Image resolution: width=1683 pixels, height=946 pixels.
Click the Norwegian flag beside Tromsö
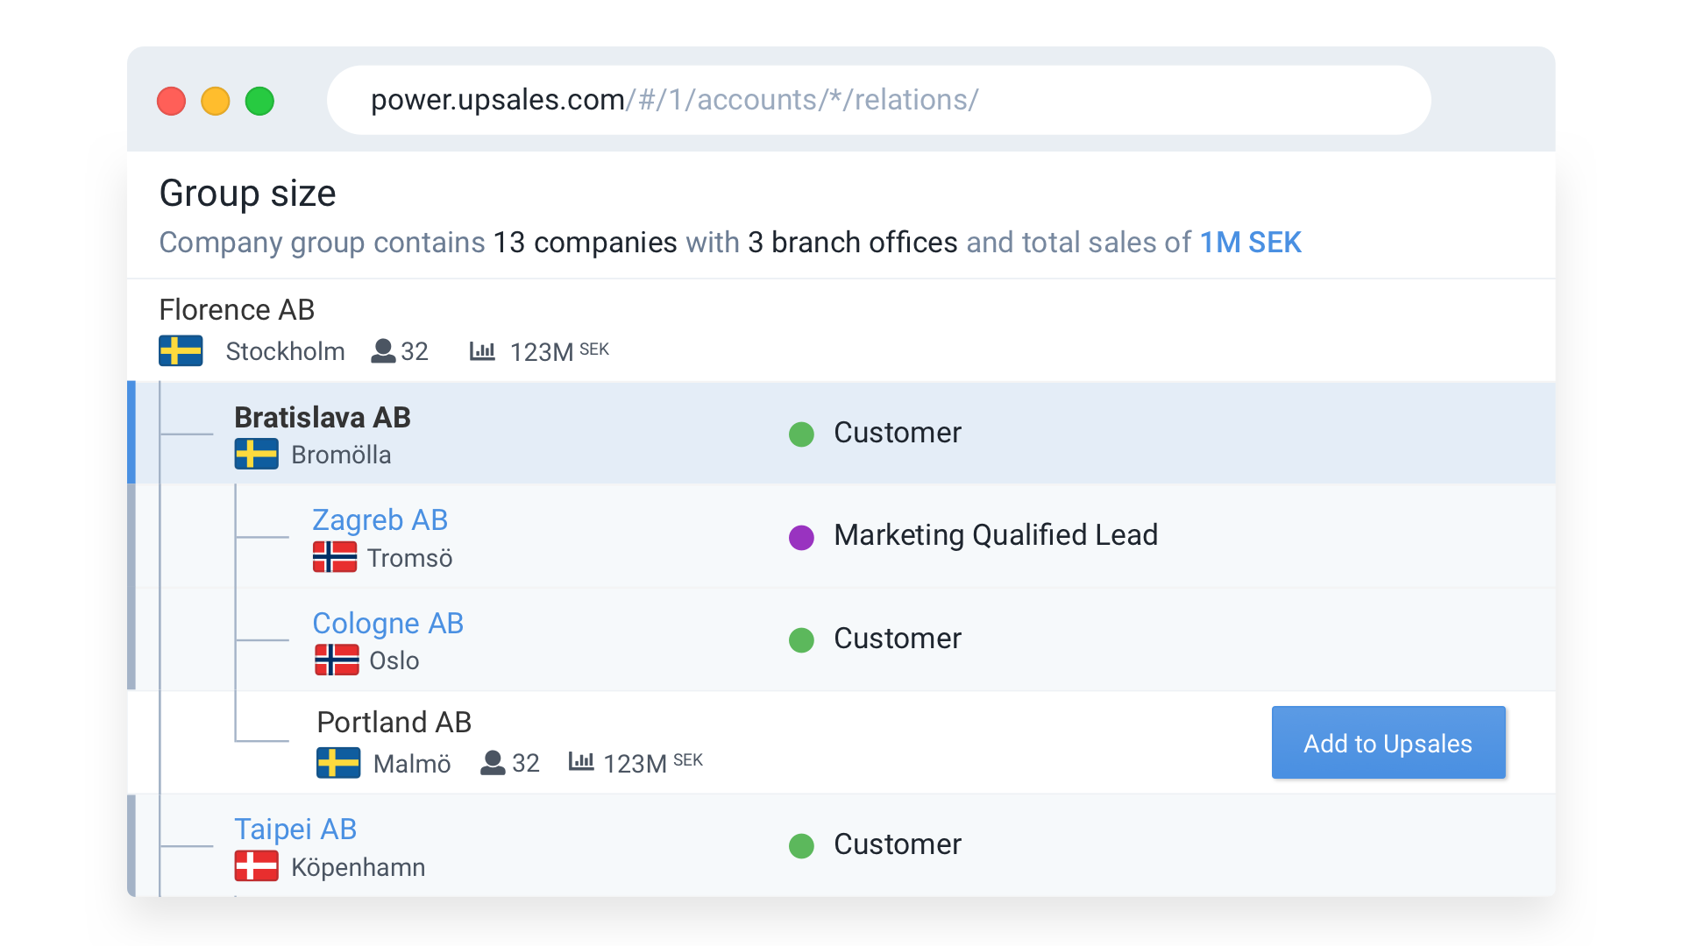click(x=335, y=557)
